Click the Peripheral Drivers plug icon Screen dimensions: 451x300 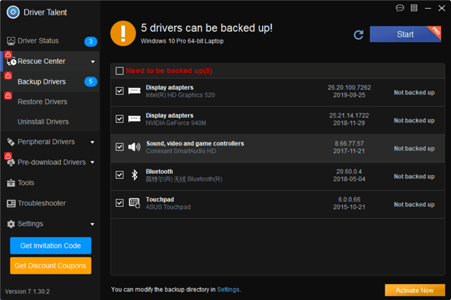pyautogui.click(x=11, y=142)
